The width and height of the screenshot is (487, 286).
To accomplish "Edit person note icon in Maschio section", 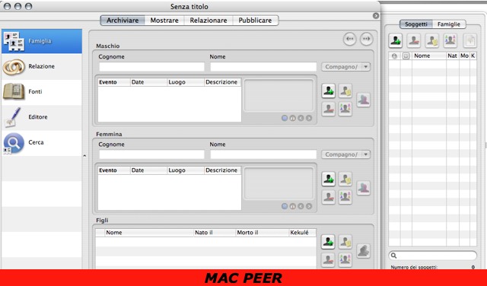I will [x=345, y=91].
